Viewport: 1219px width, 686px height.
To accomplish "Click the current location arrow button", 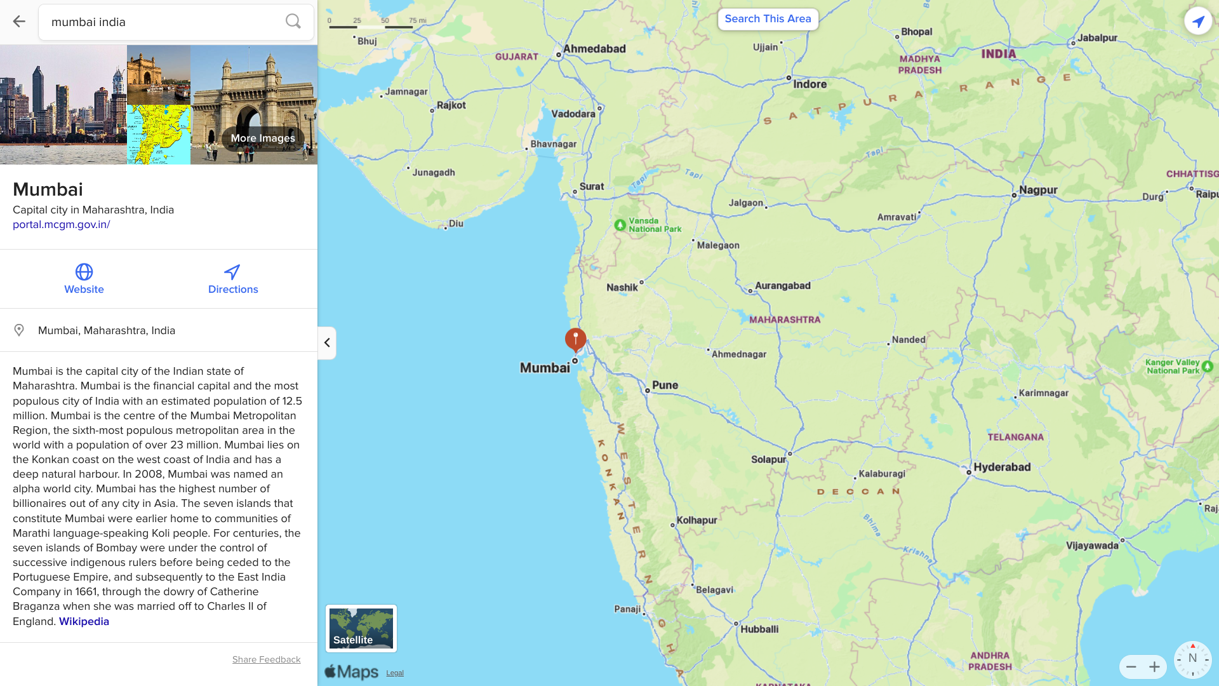I will [1198, 22].
